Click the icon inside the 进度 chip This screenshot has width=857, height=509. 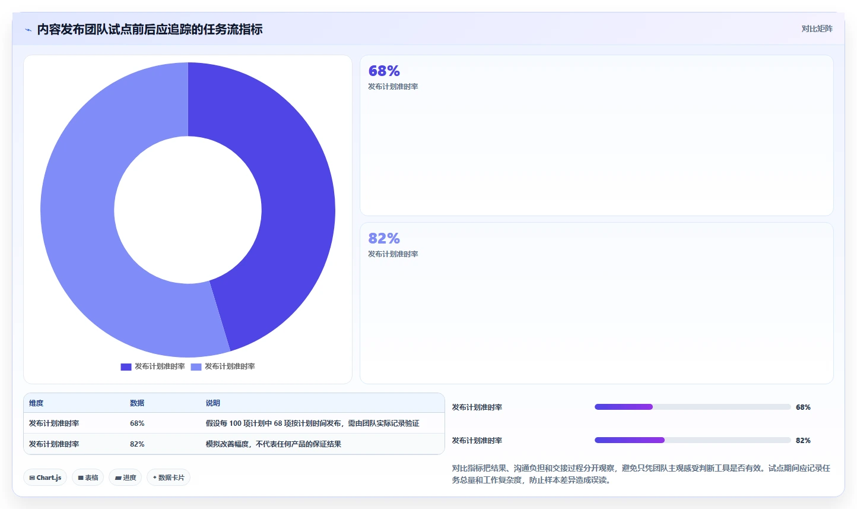pyautogui.click(x=118, y=478)
